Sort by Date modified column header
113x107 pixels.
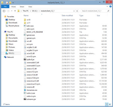[x=67, y=15]
